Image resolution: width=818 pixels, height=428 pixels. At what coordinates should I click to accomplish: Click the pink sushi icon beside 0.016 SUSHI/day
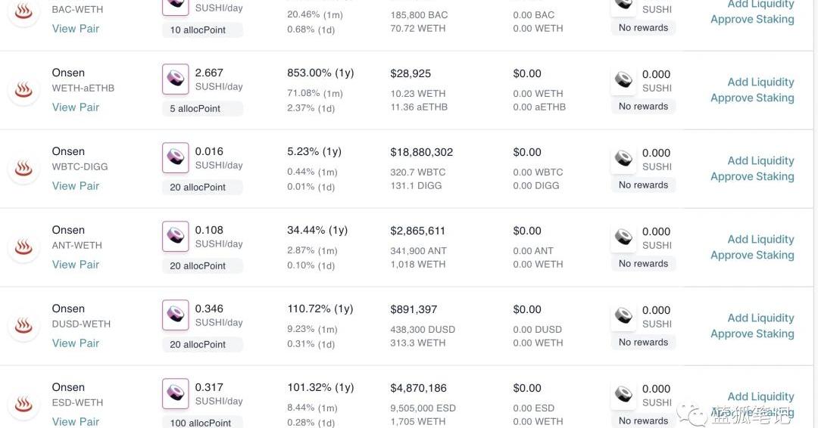coord(175,158)
